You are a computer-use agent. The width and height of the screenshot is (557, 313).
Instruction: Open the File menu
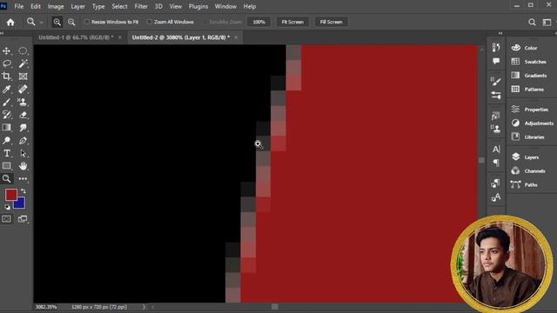point(19,6)
